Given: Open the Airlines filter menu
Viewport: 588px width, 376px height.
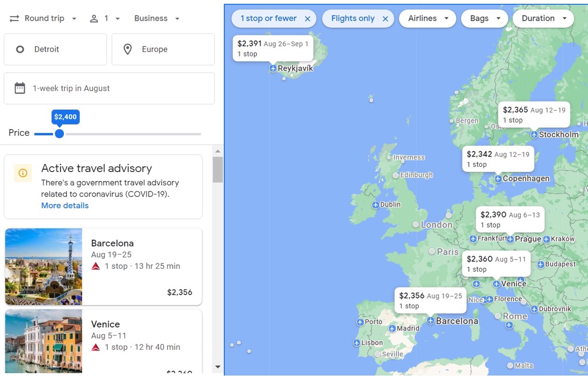Looking at the screenshot, I should (x=428, y=19).
